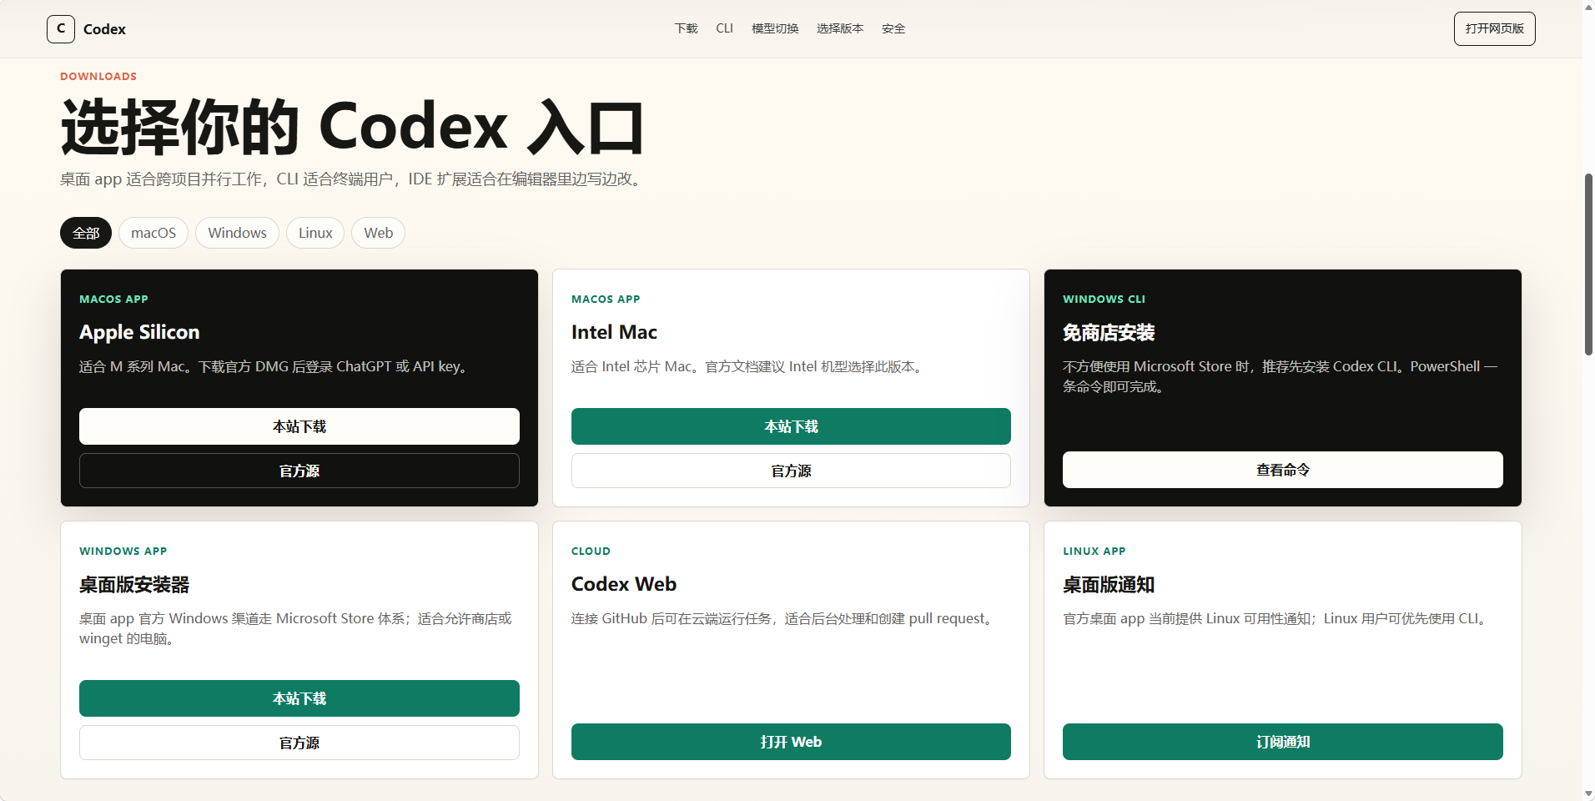
Task: Open the CLI nav item
Action: pyautogui.click(x=724, y=28)
